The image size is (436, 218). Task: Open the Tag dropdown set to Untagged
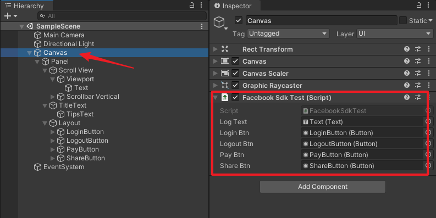click(x=288, y=33)
